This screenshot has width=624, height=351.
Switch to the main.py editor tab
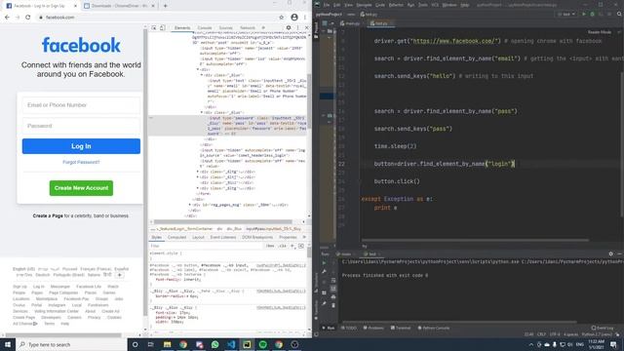tap(350, 23)
